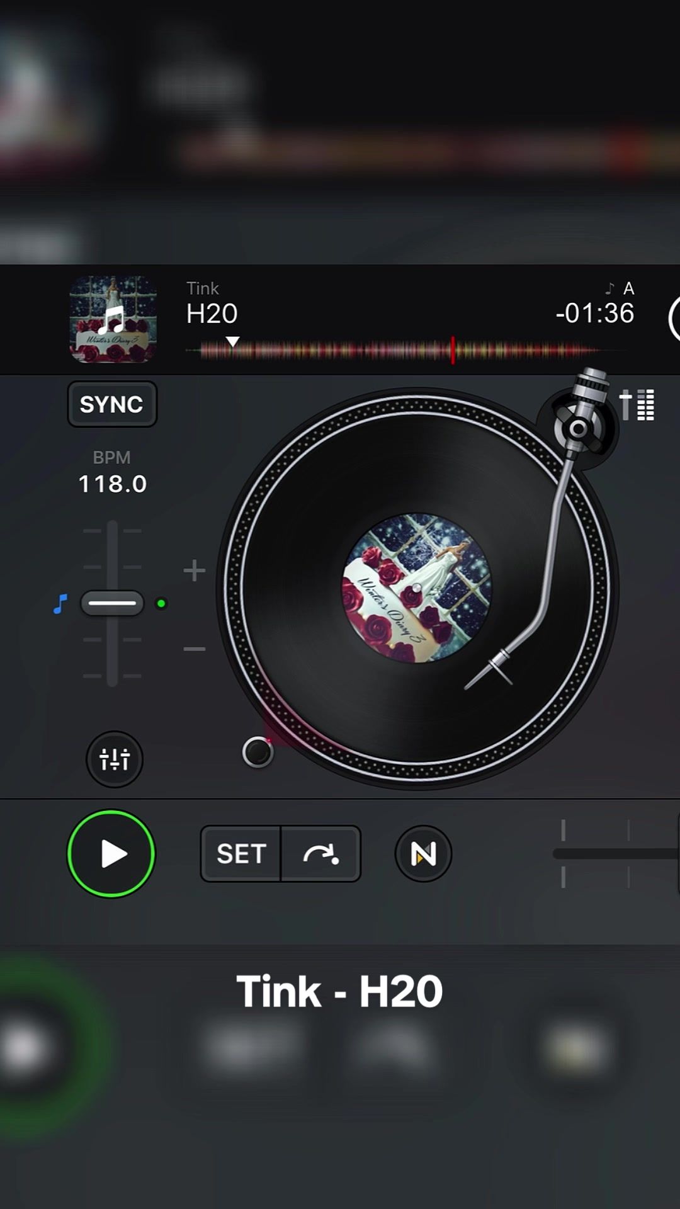The image size is (680, 1209).
Task: Tap the Tink artist name
Action: tap(202, 288)
